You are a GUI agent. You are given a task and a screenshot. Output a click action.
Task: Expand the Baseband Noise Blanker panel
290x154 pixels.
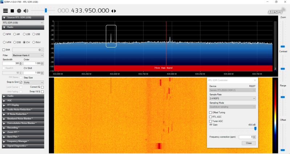point(23,119)
